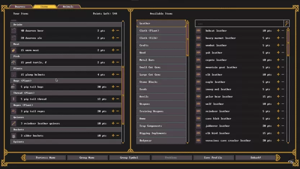
Task: Open the Group Symbol button
Action: pos(129,157)
